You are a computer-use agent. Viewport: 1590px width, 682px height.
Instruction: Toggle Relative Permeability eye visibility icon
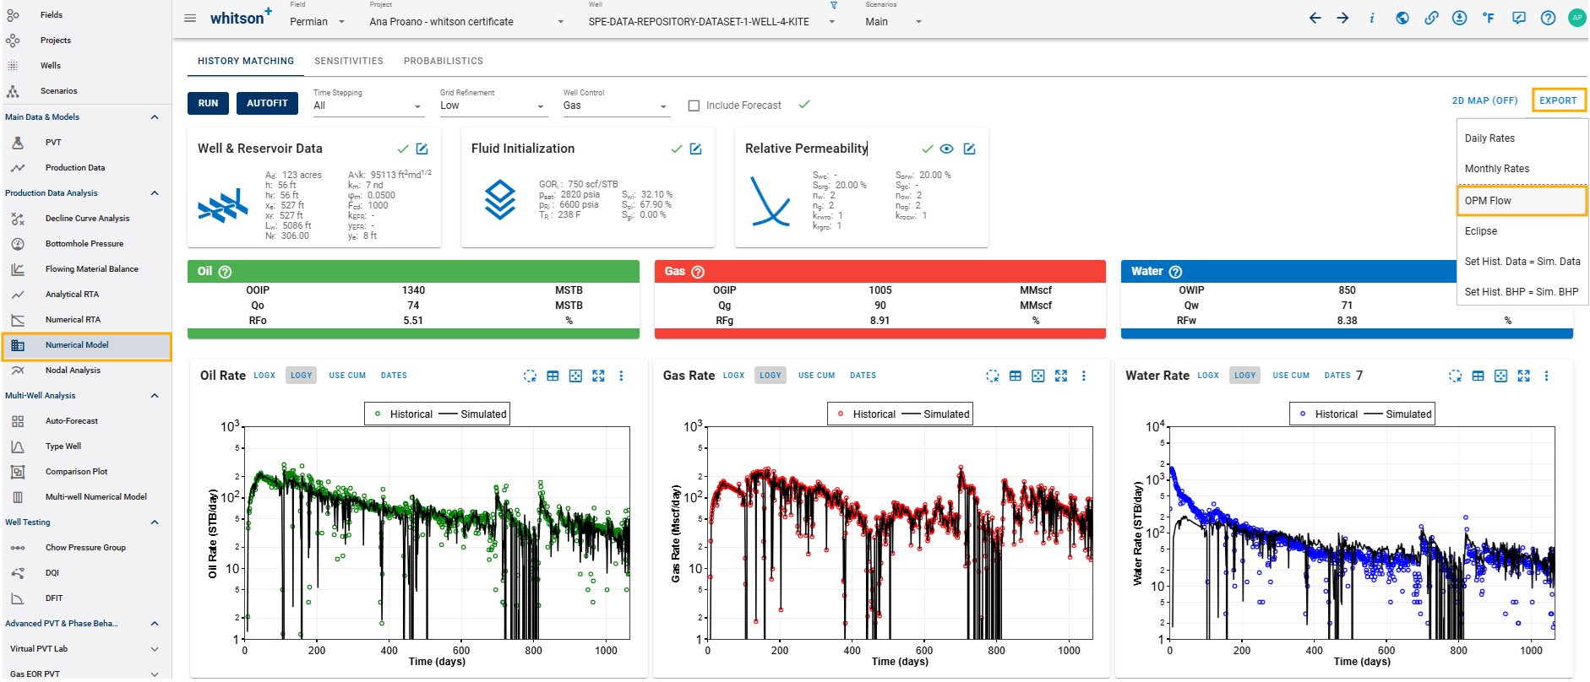coord(947,149)
